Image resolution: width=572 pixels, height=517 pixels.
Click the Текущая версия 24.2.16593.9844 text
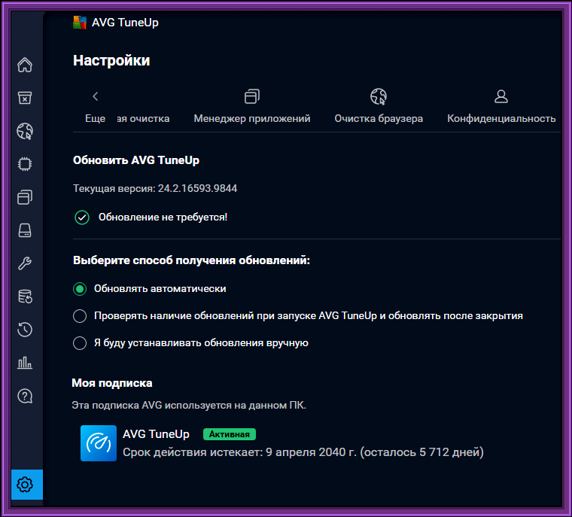tap(155, 188)
